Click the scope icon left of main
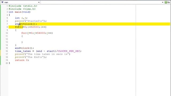171x96 pixels. tap(2, 2)
